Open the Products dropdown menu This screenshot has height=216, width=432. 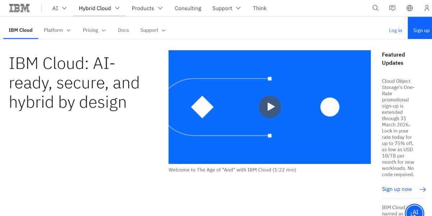(x=147, y=8)
